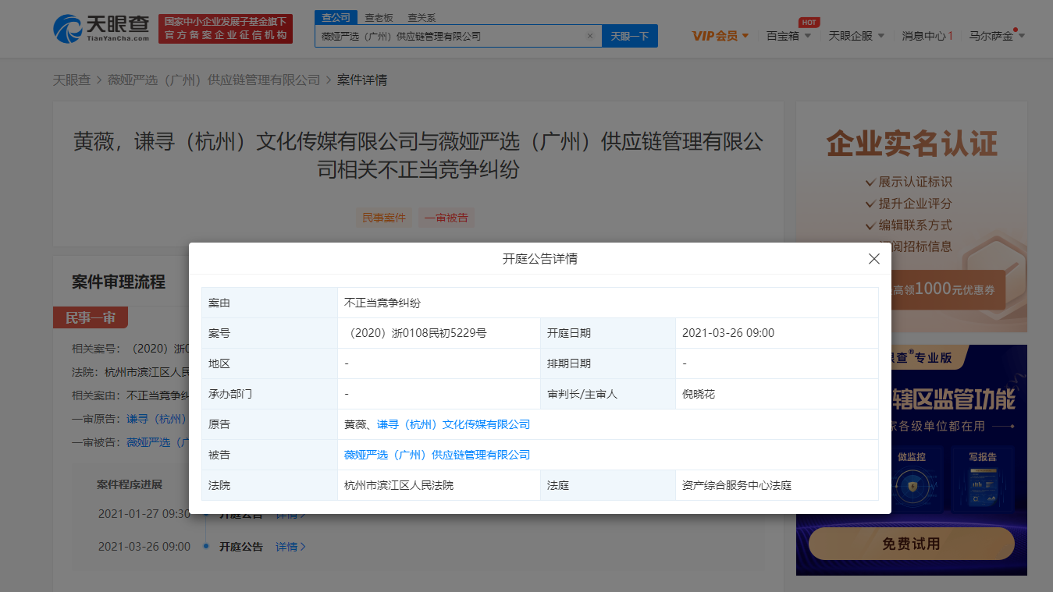1053x592 pixels.
Task: Open defendant 薇娅严选 company link in dialog
Action: coord(437,455)
